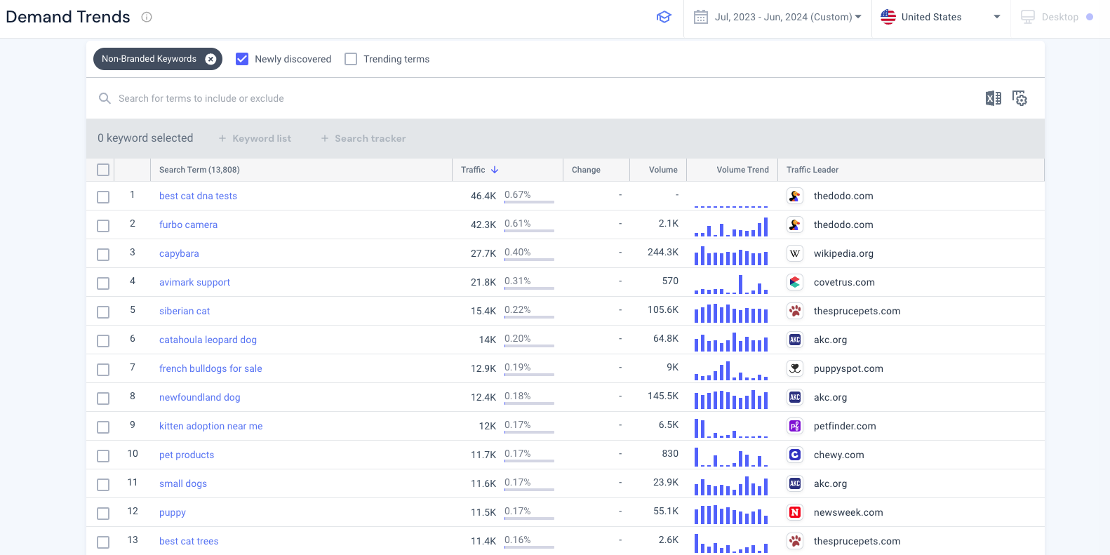This screenshot has height=555, width=1110.
Task: Sort by the Search Term column header
Action: pos(199,170)
